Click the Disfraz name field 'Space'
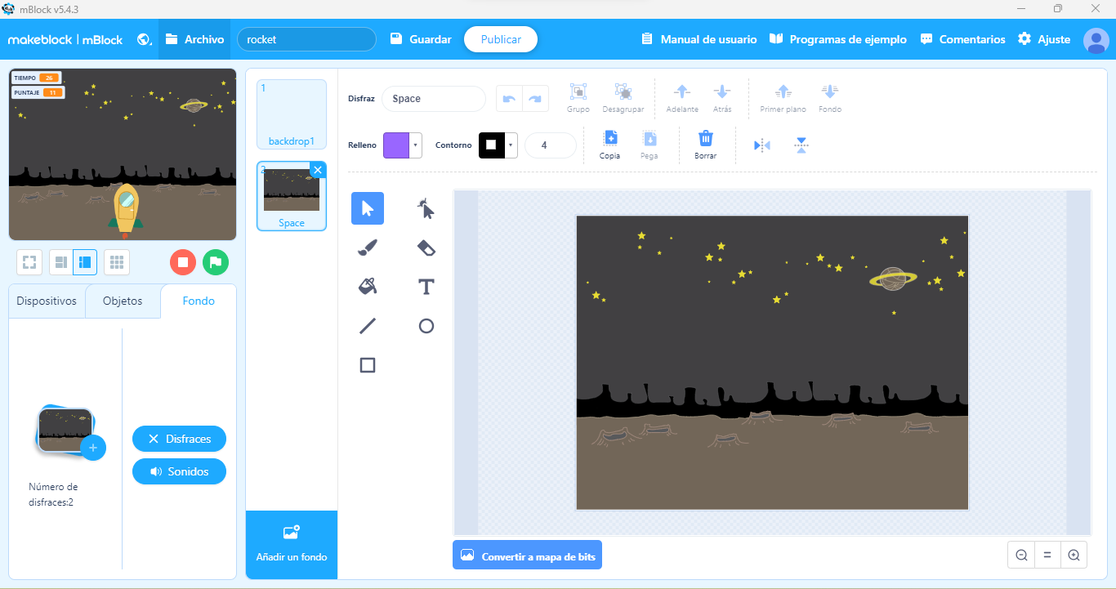This screenshot has height=589, width=1116. (434, 99)
